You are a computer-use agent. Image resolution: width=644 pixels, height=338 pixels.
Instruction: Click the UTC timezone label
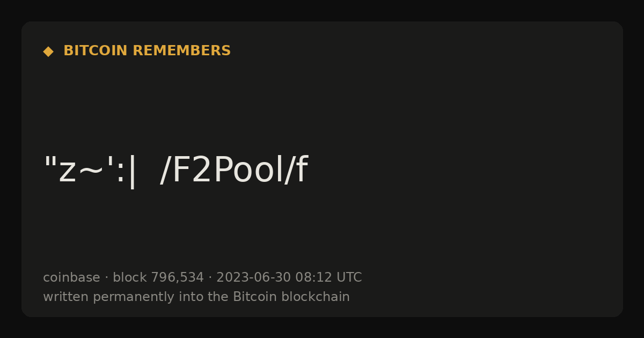(349, 278)
